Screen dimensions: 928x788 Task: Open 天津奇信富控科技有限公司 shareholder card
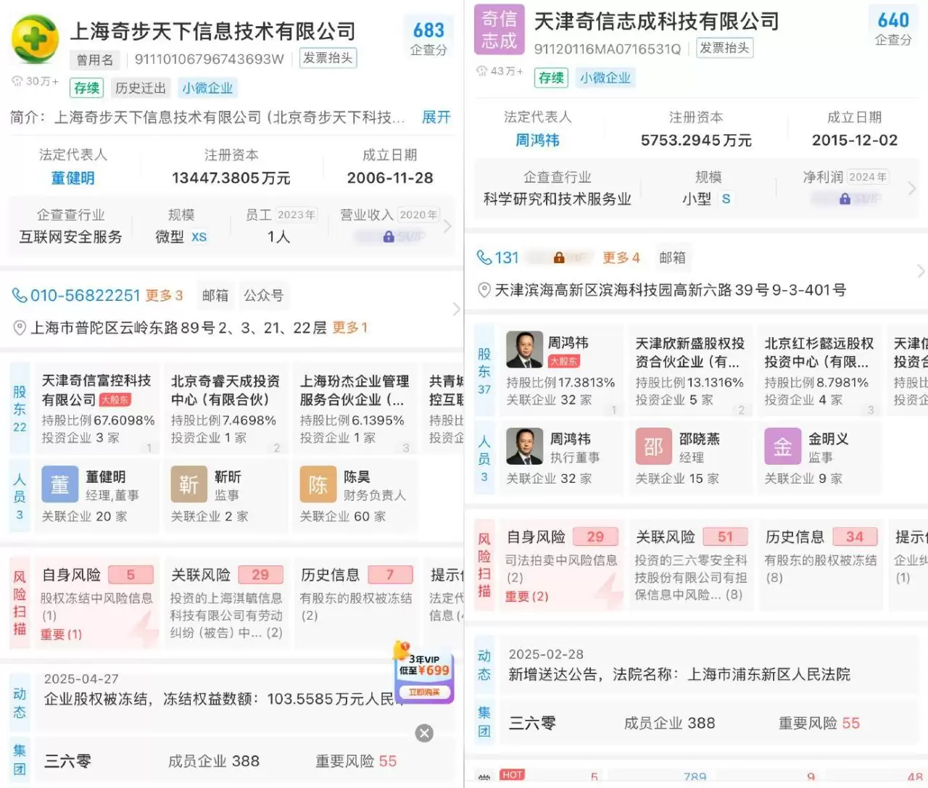click(x=97, y=408)
